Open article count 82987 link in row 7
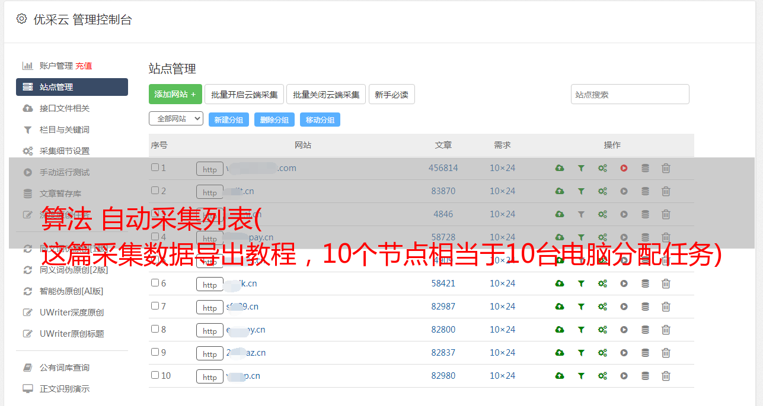 tap(443, 307)
